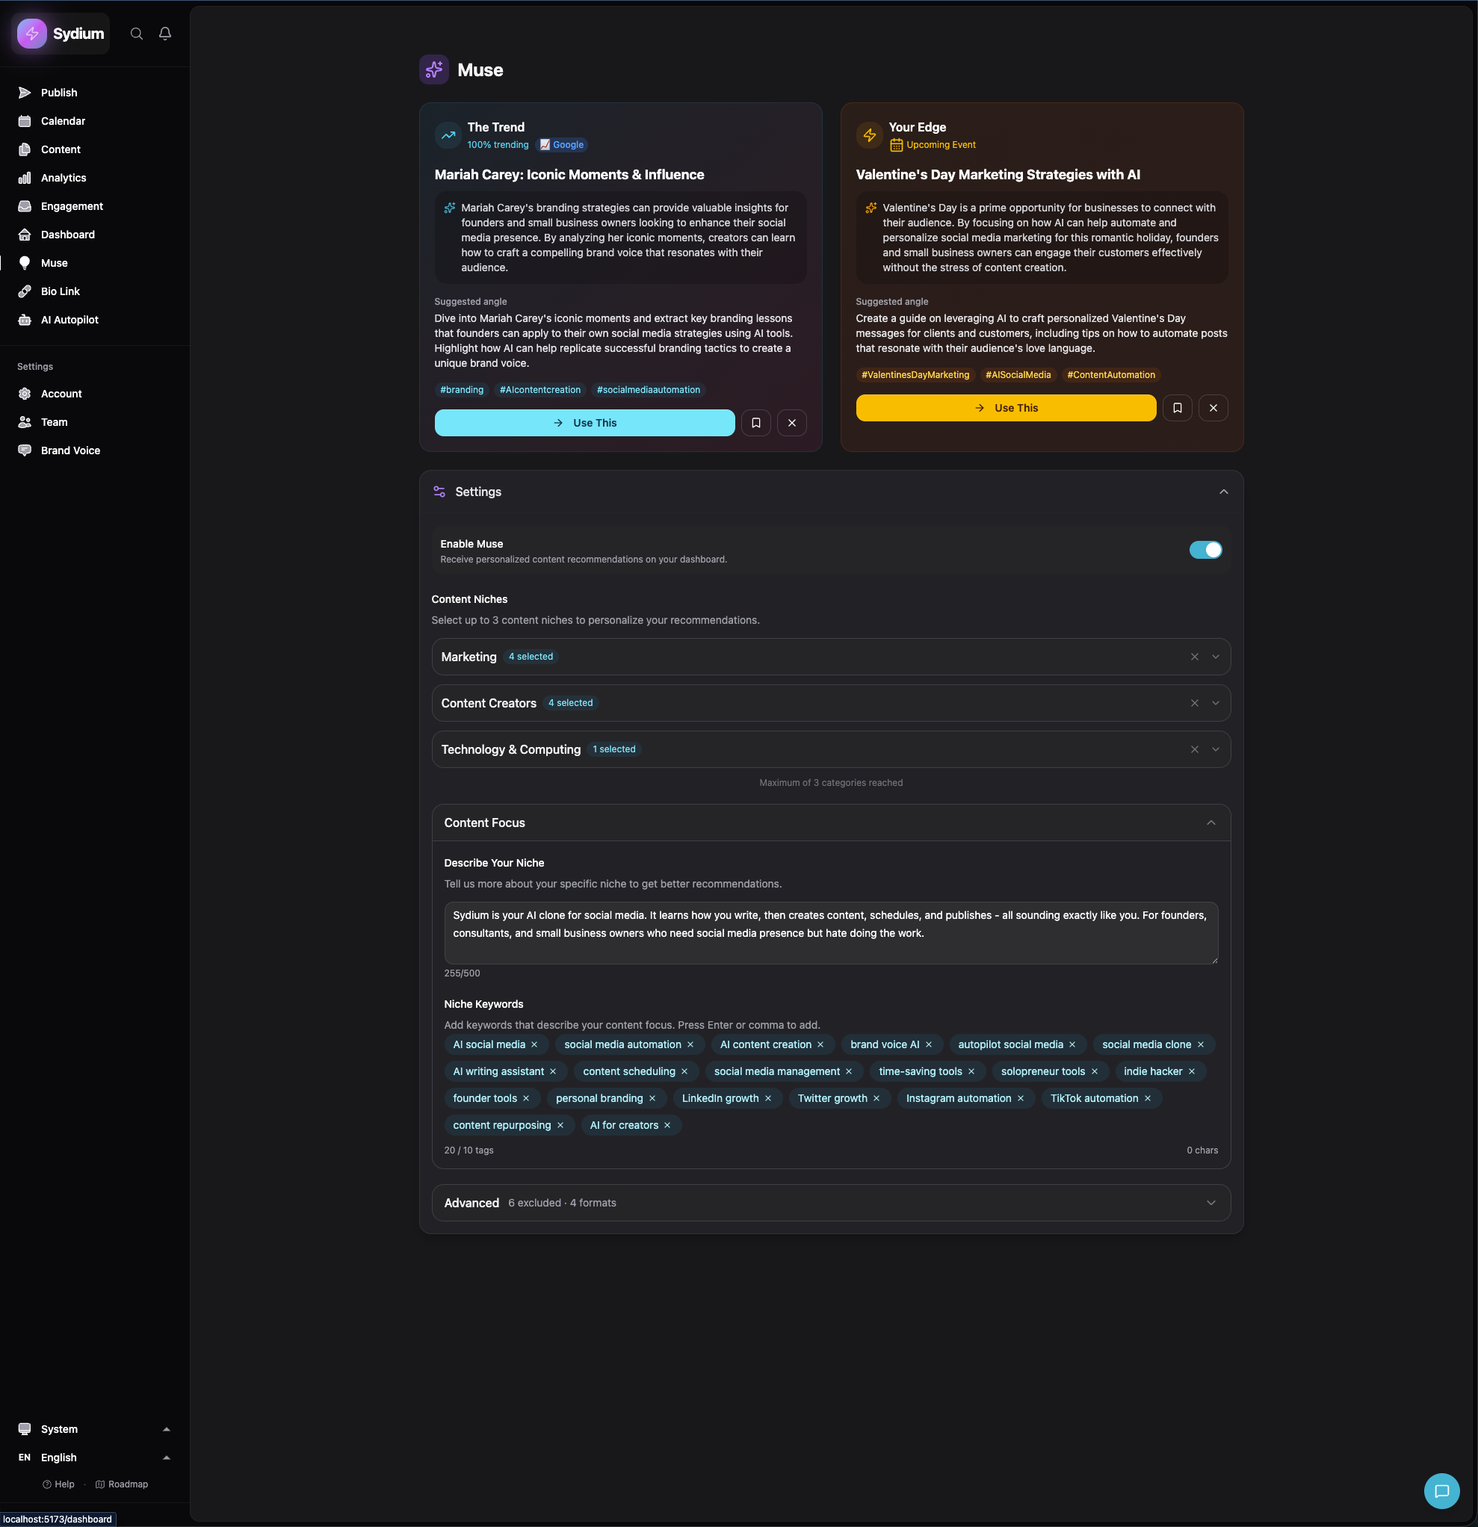The image size is (1478, 1527).
Task: Expand the Marketing niche dropdown
Action: pyautogui.click(x=1215, y=656)
